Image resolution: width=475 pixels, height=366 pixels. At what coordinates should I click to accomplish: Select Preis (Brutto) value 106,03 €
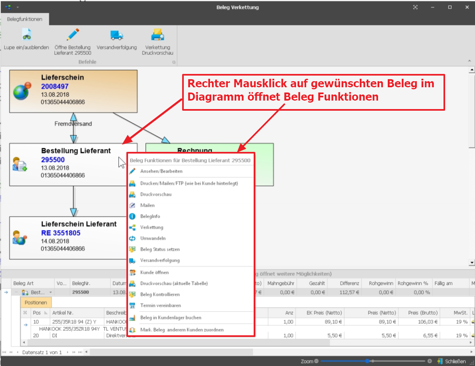[x=419, y=322]
